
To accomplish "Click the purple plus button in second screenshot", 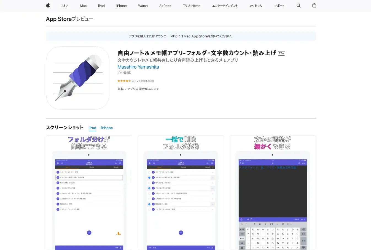I will (181, 233).
